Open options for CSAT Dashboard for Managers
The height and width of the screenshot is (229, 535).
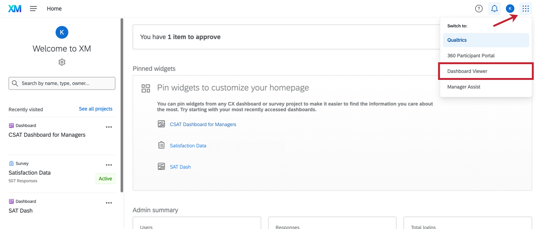(109, 127)
